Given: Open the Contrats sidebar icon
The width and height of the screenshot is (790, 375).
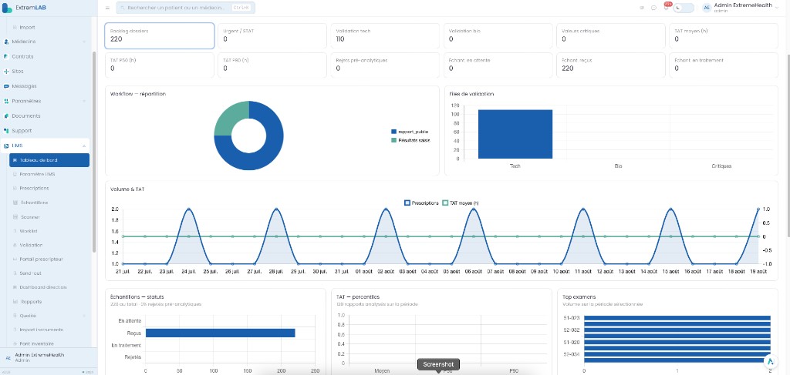Looking at the screenshot, I should pos(6,56).
